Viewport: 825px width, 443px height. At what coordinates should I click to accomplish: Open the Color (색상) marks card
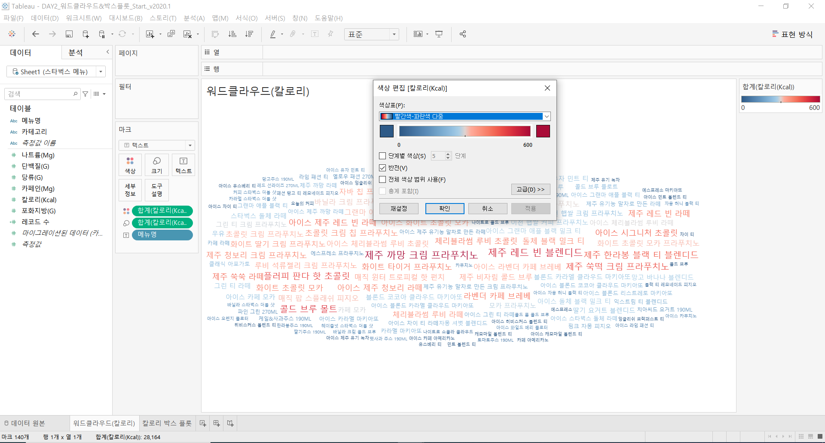[x=130, y=165]
